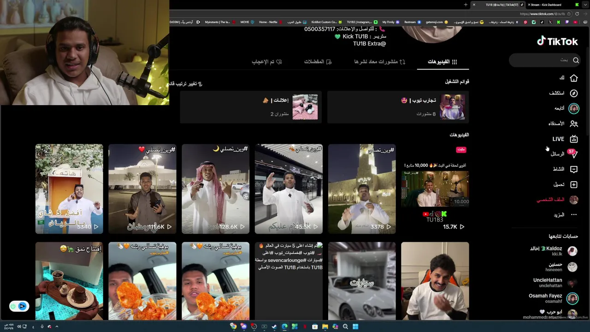
Task: Open the Restream bookmark
Action: point(412,22)
